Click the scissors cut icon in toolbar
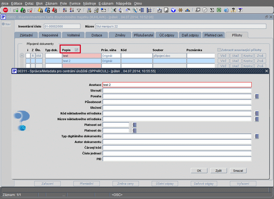The height and width of the screenshot is (199, 274). [113, 10]
